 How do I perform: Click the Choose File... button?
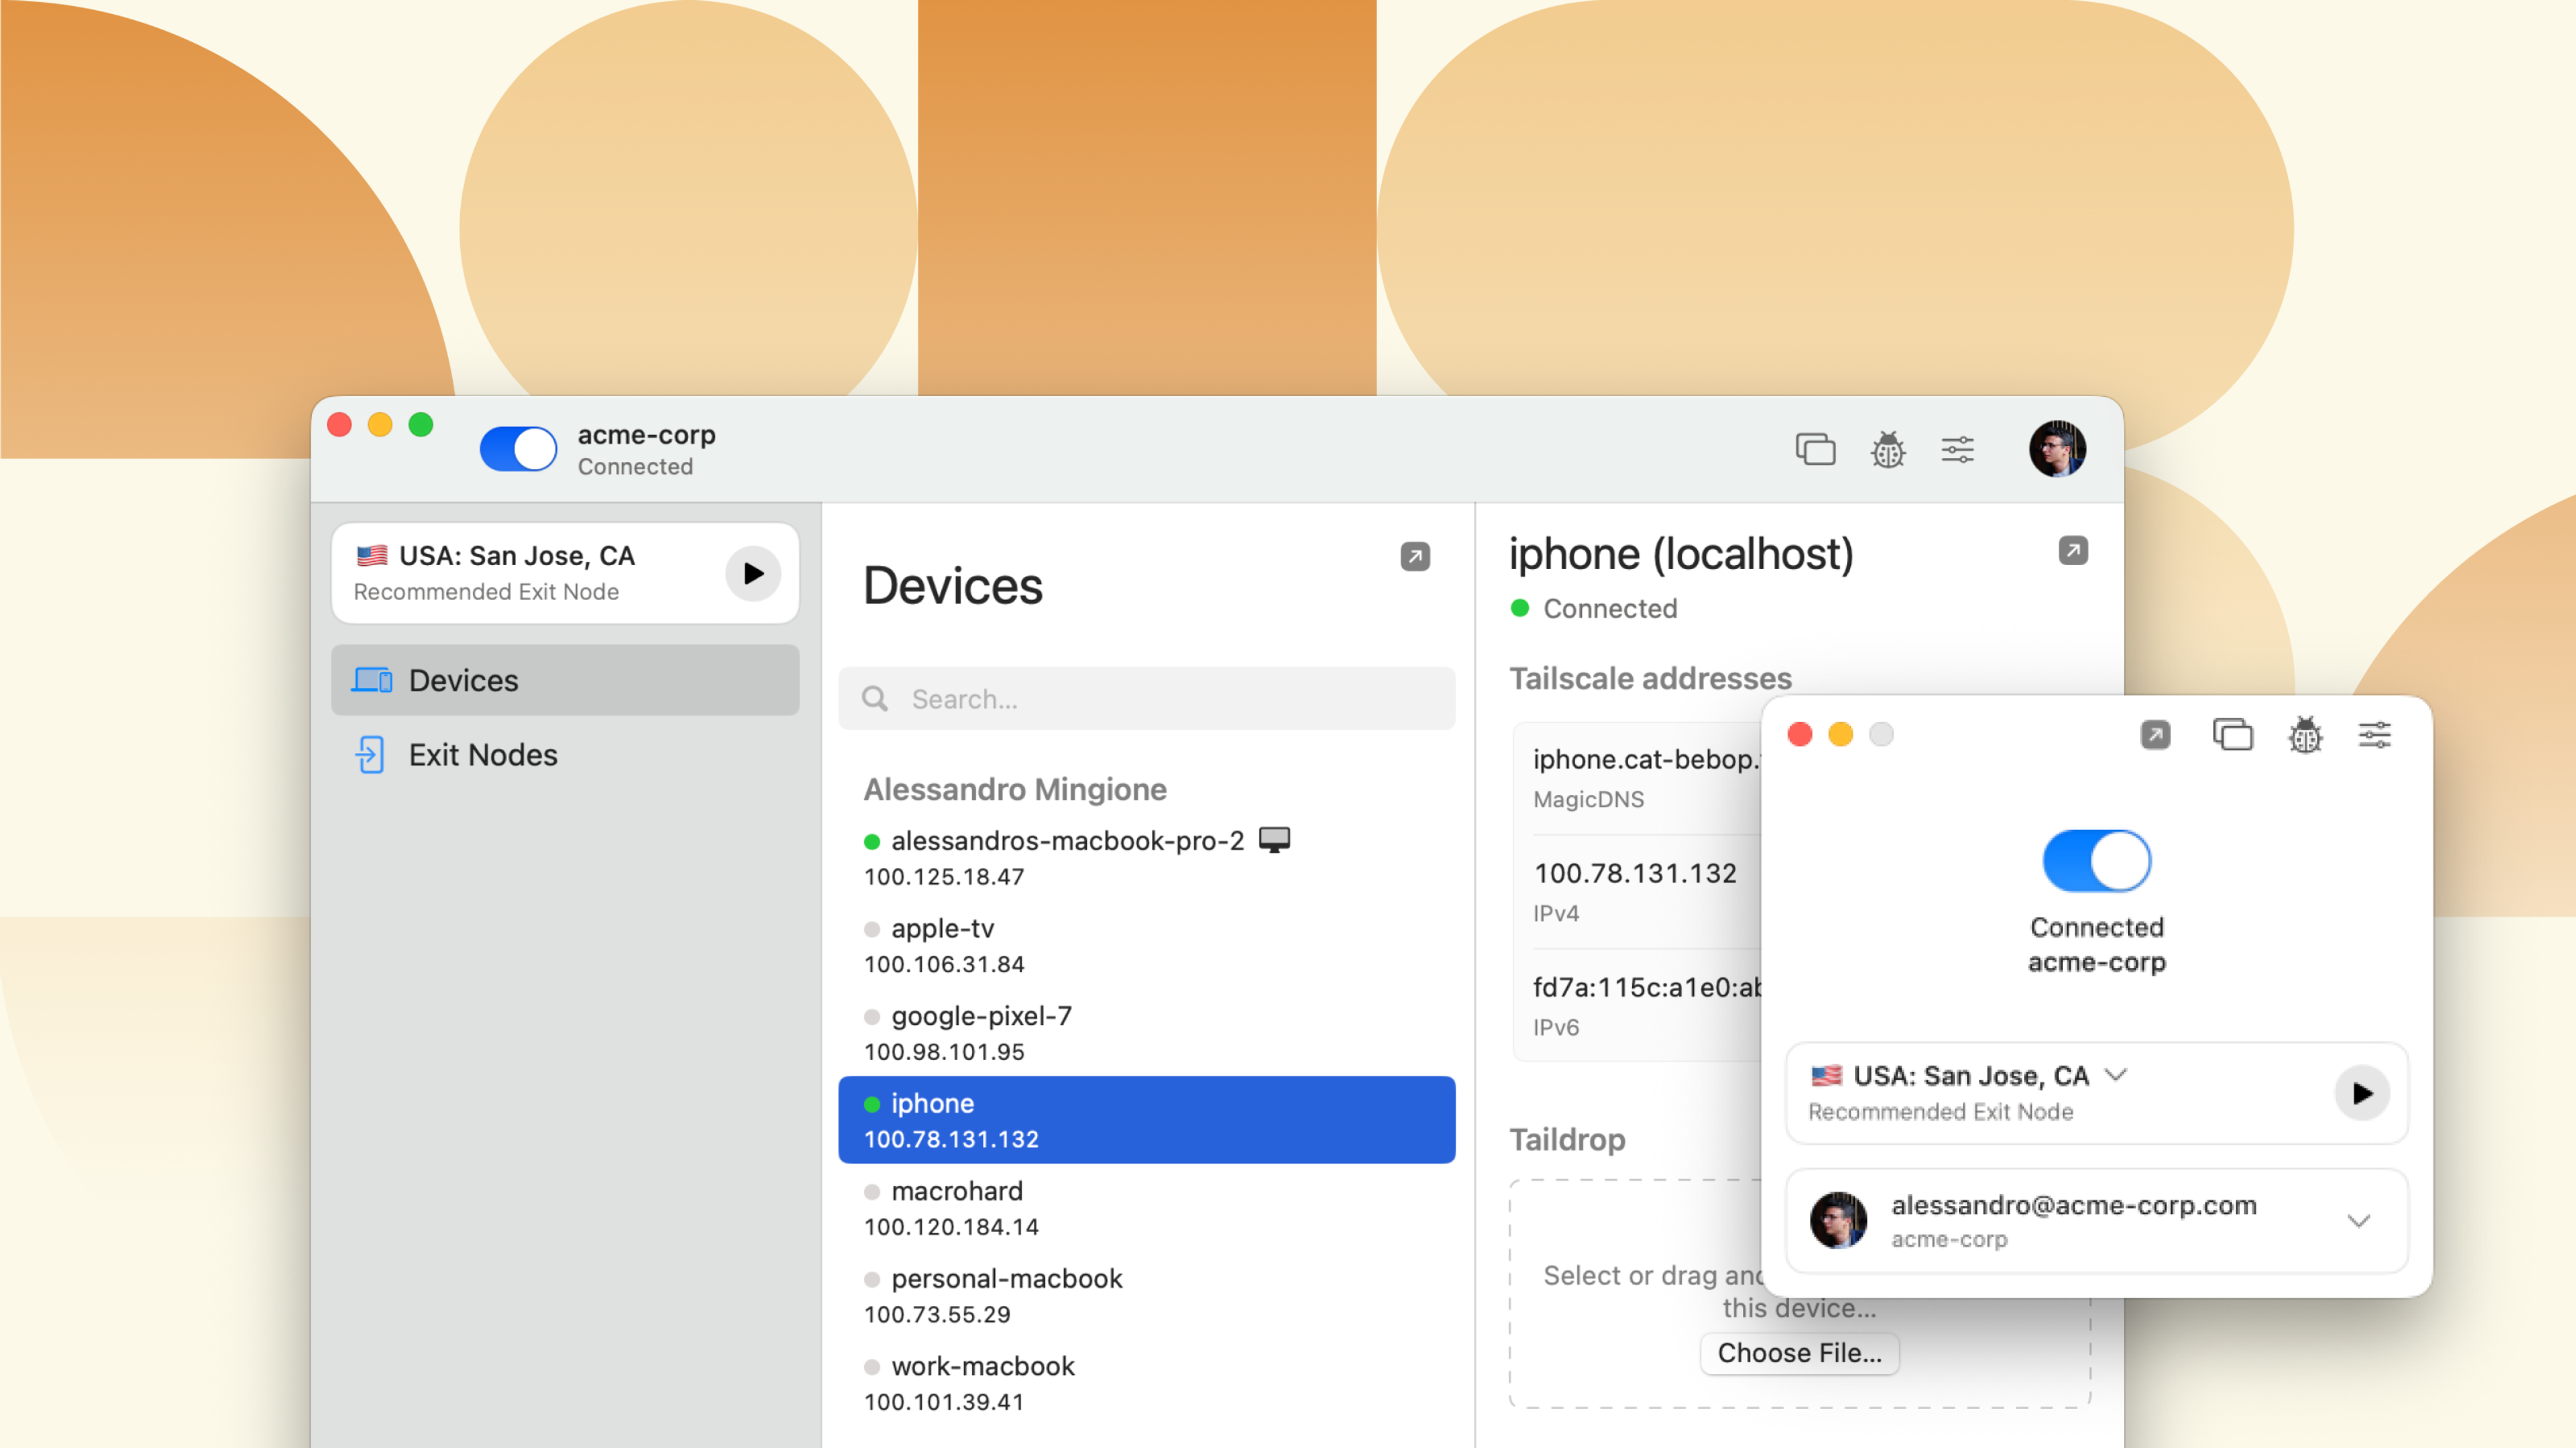coord(1799,1353)
